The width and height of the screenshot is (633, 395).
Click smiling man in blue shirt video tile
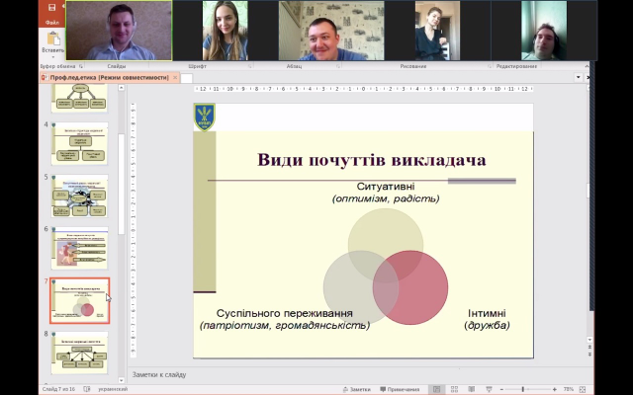tap(331, 31)
